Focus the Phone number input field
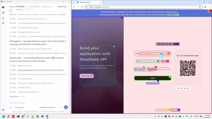This screenshot has width=212, height=119. tap(155, 54)
